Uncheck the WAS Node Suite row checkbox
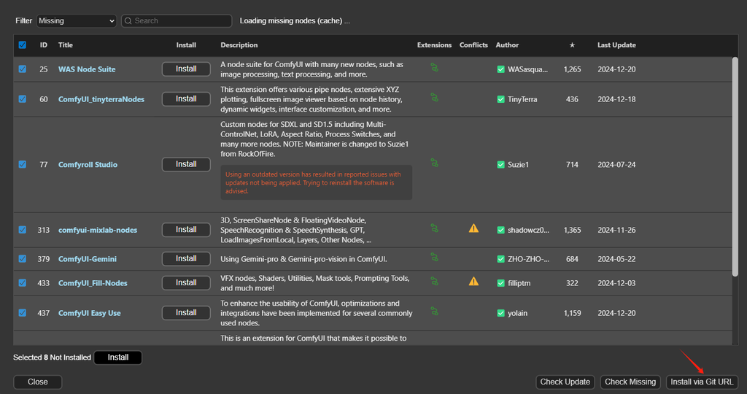 23,69
